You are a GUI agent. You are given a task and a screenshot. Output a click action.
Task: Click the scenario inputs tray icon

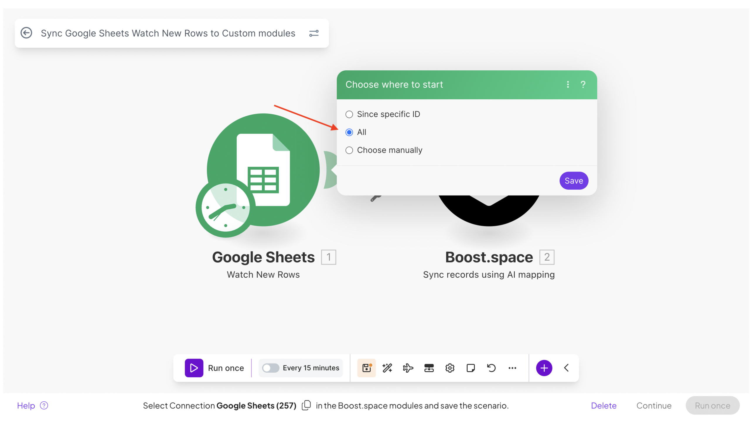429,368
